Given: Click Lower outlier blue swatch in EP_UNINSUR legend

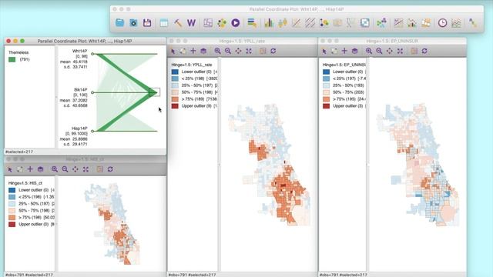Looking at the screenshot, I should pyautogui.click(x=327, y=72).
